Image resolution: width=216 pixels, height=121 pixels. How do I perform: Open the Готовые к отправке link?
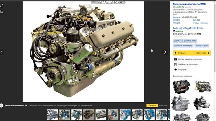point(200,23)
